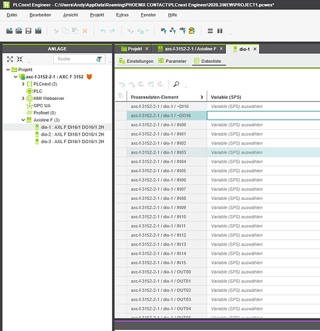Click the expand all icon in ANLAGE panel
This screenshot has width=320, height=331.
10,59
